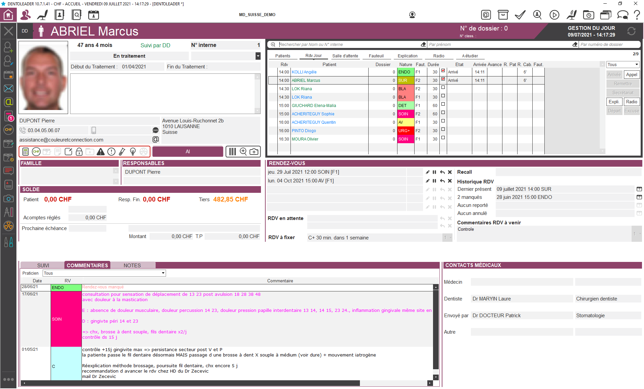
Task: Click the padlock icon in patient toolbar
Action: tap(79, 152)
